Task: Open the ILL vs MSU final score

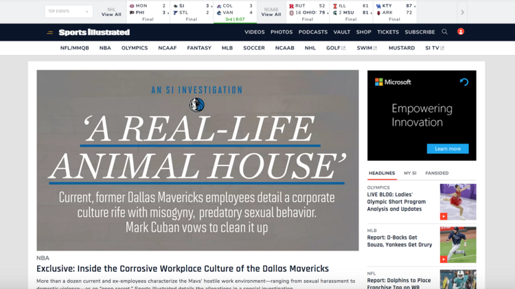Action: point(351,12)
